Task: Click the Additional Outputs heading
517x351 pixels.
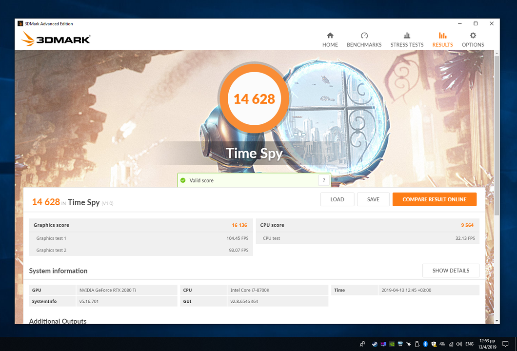Action: [x=58, y=321]
